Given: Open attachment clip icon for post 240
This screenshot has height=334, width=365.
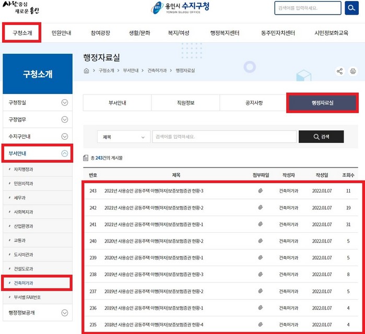Looking at the screenshot, I should tap(260, 241).
